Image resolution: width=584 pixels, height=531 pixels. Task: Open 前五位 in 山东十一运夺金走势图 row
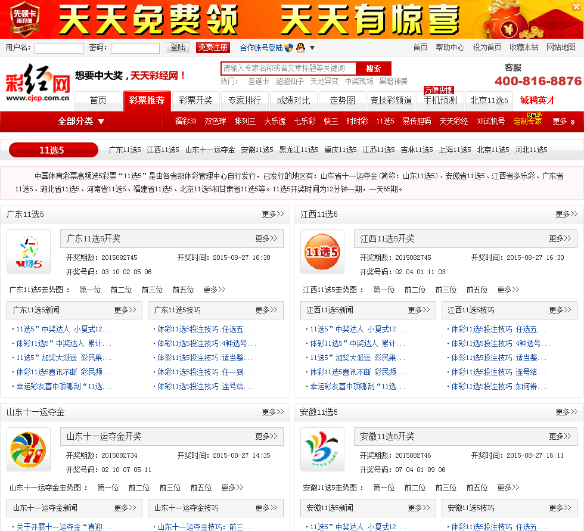click(201, 487)
